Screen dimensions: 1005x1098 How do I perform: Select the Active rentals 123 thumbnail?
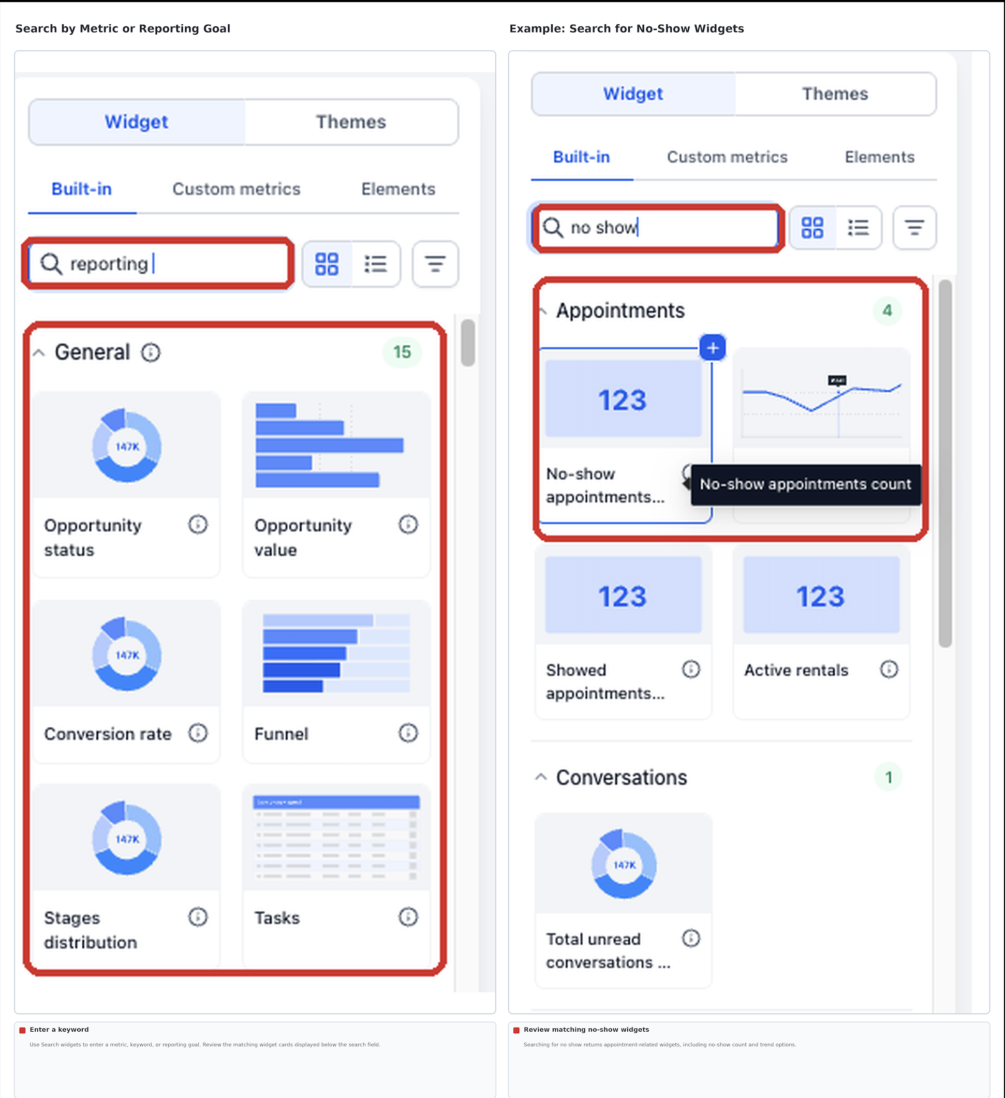821,595
